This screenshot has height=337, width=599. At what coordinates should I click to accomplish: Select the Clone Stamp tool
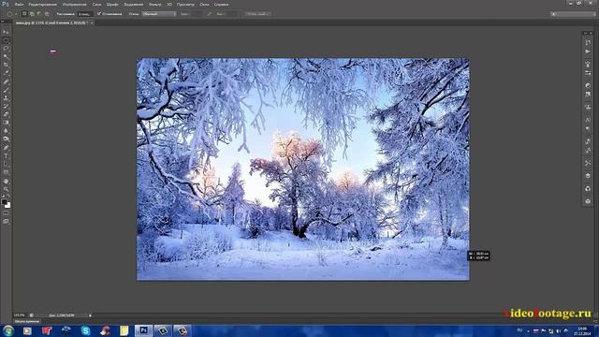click(6, 97)
